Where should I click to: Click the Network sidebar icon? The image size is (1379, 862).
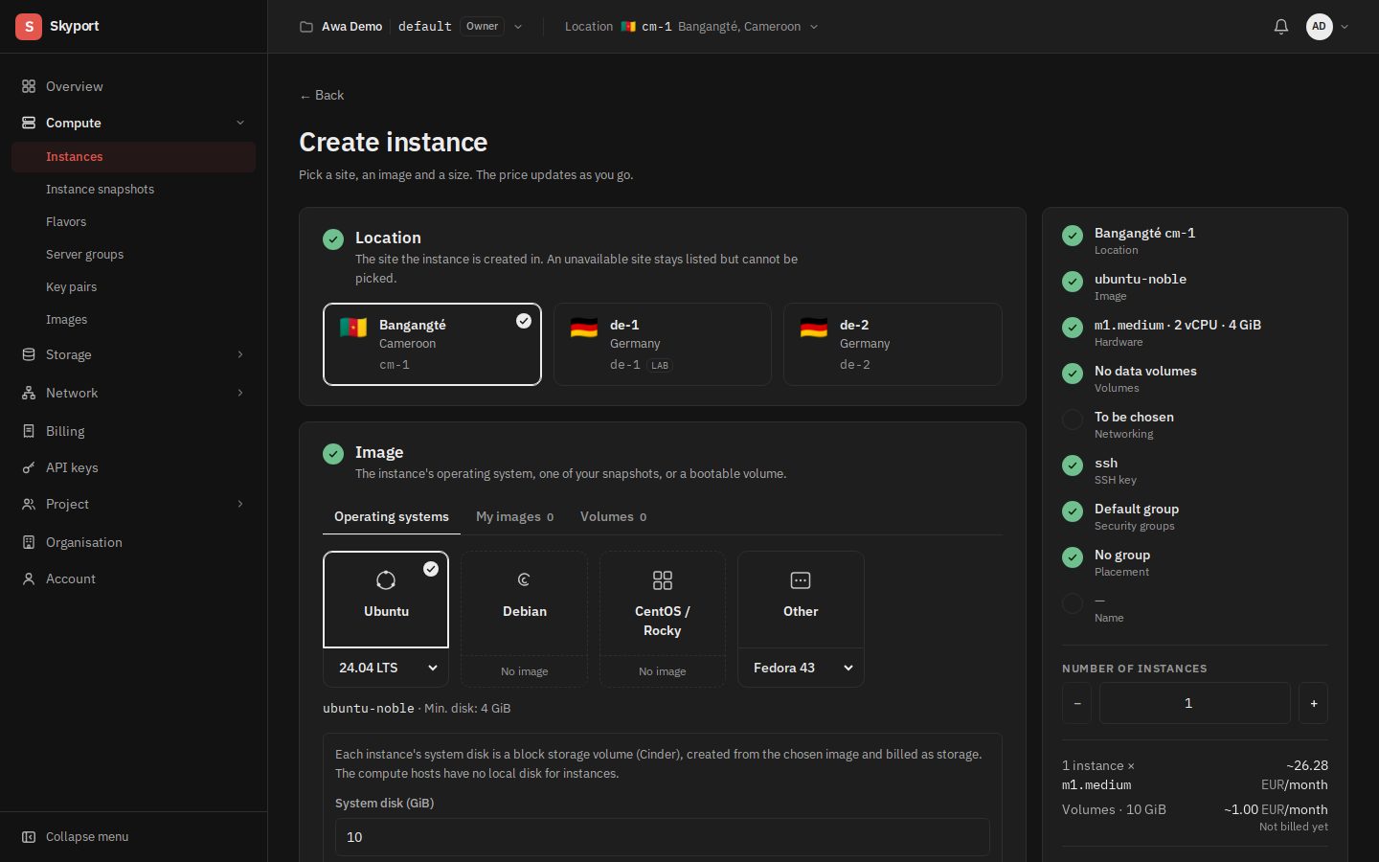pyautogui.click(x=29, y=393)
